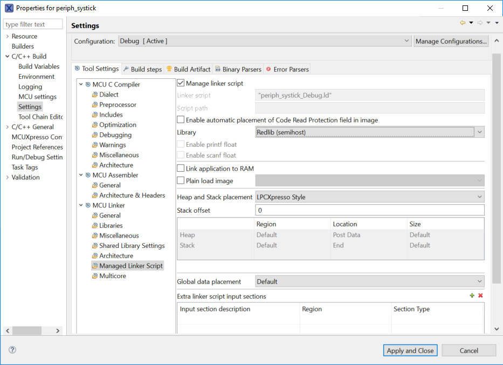Open the Error Parsers tab
The image size is (503, 365).
click(287, 69)
